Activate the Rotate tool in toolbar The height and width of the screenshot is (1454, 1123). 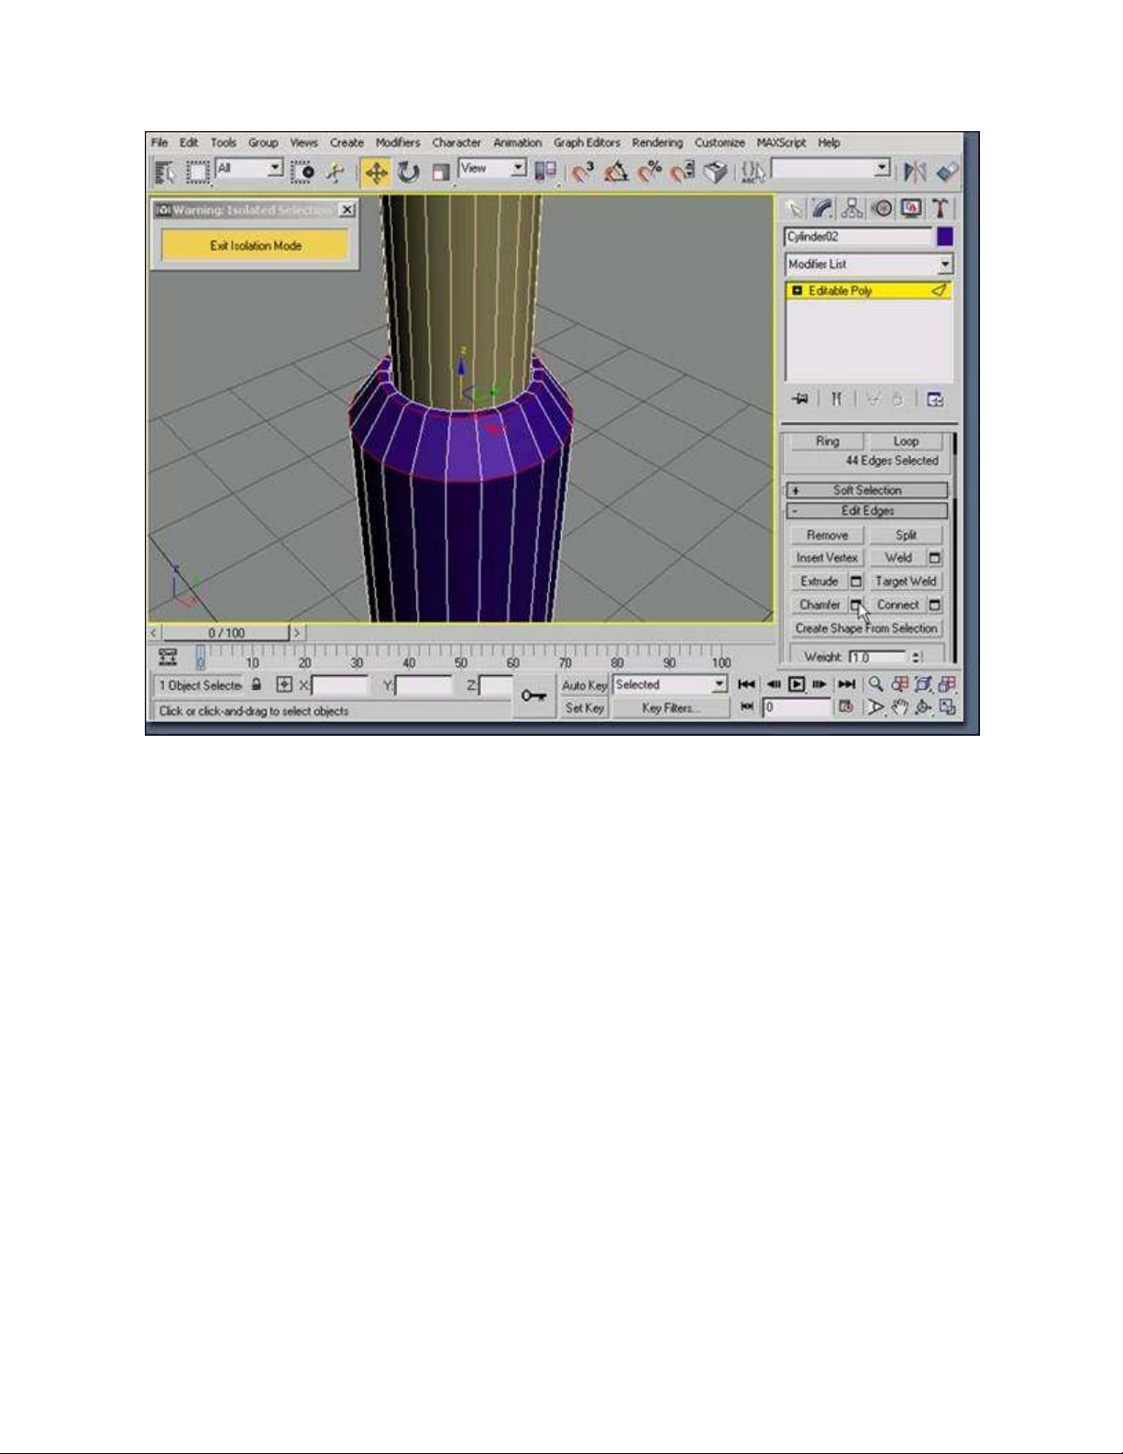(x=408, y=172)
